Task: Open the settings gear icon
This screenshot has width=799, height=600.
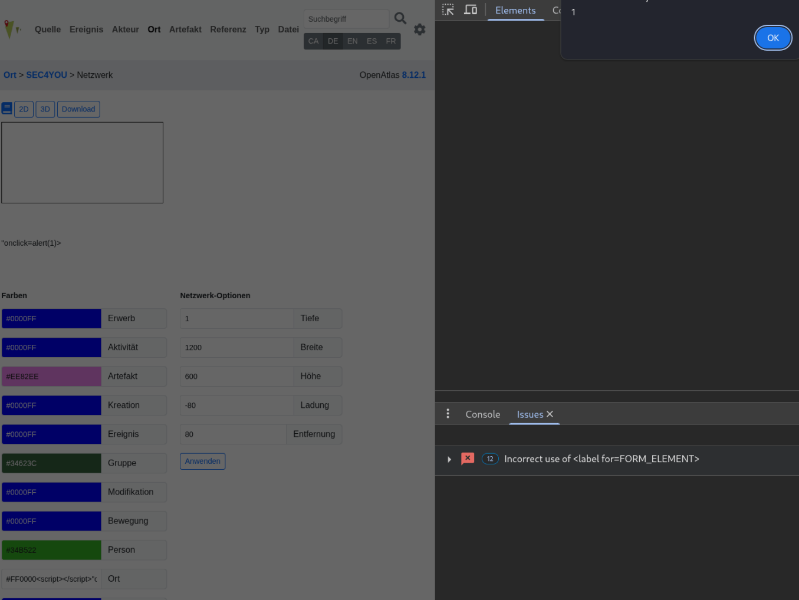Action: [419, 29]
